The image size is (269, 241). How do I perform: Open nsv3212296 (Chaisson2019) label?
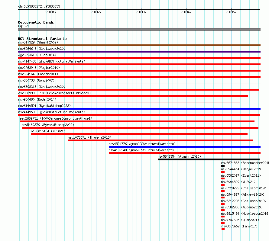click(244, 201)
